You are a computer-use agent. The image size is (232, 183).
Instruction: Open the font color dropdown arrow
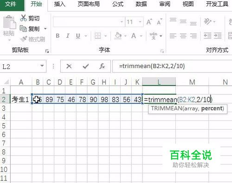[x=141, y=36]
